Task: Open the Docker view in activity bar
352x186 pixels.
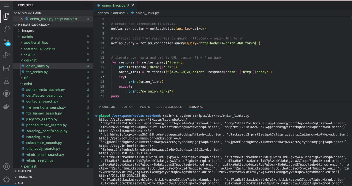Action: tap(6, 106)
